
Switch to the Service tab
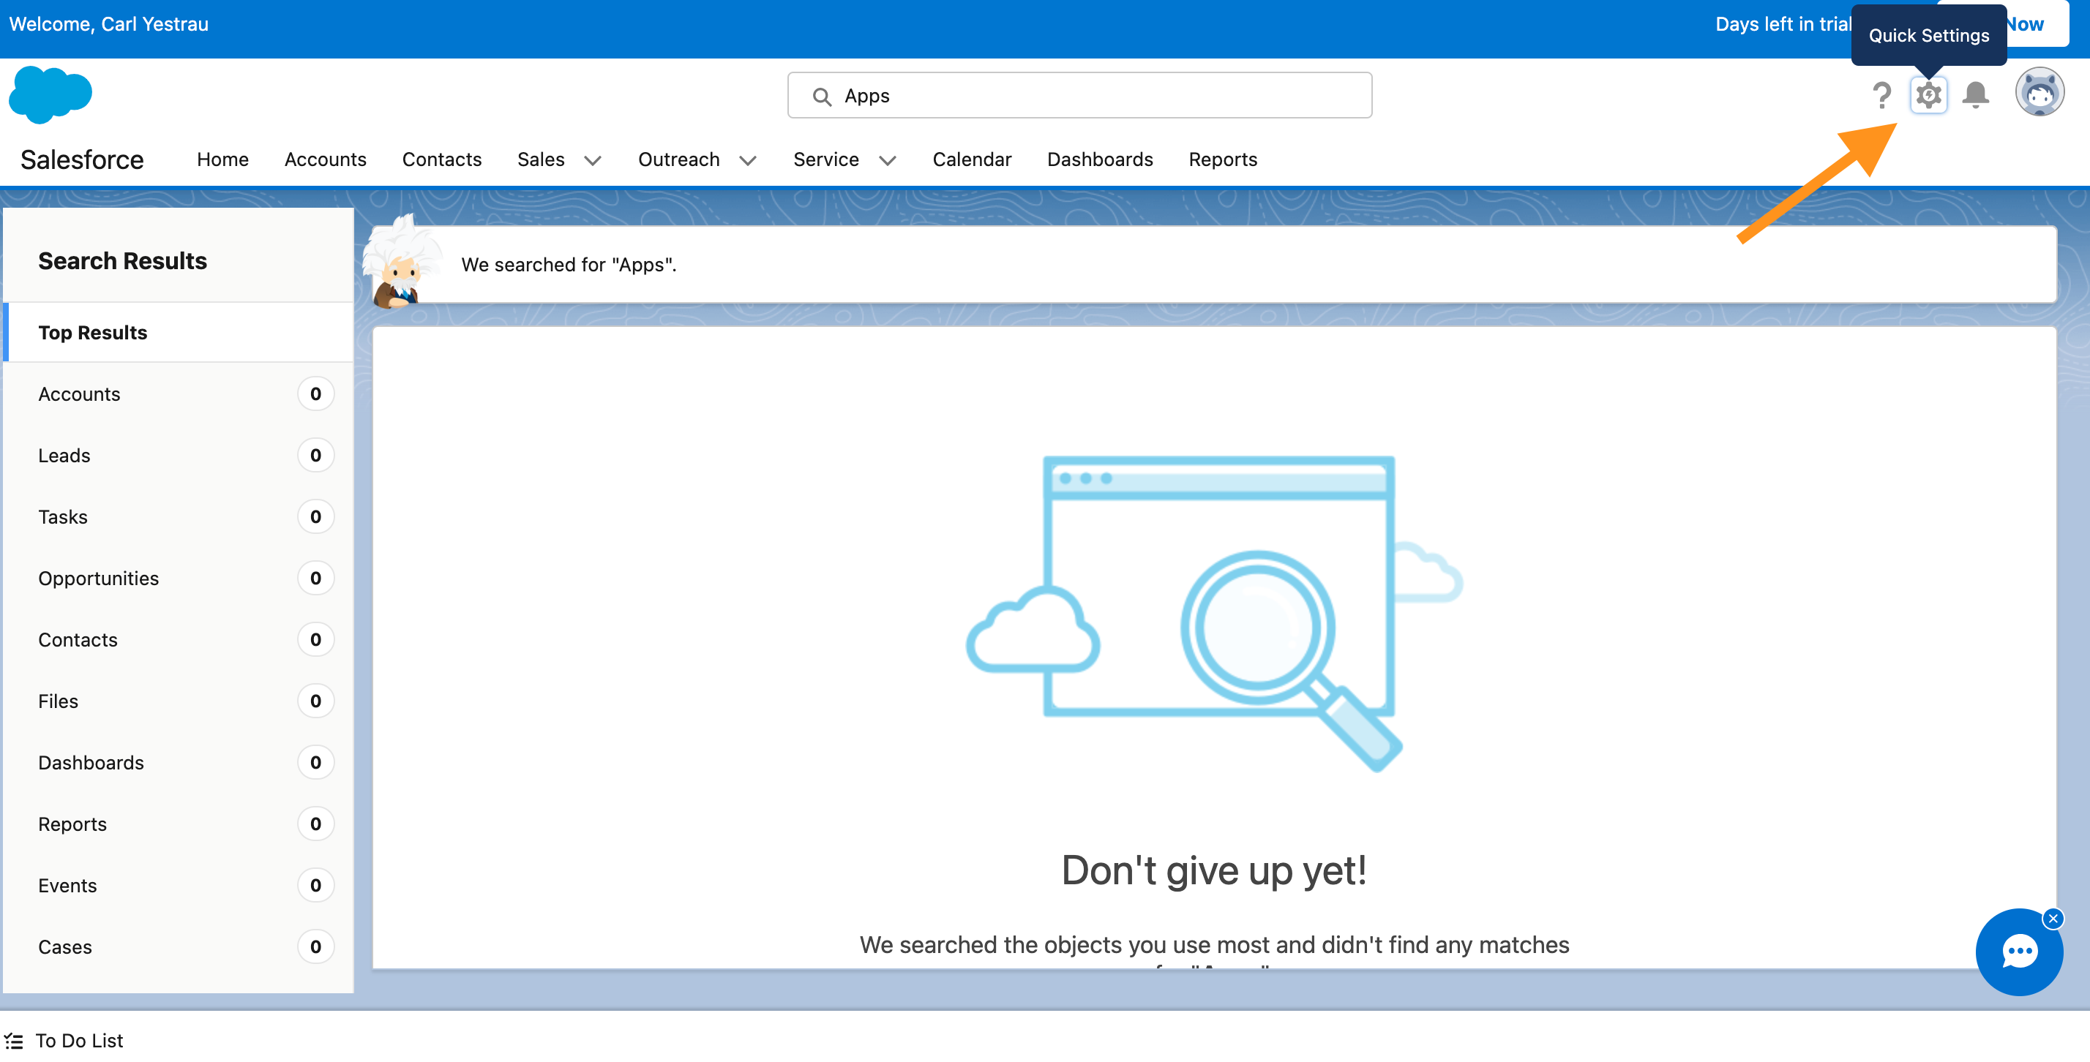tap(826, 159)
